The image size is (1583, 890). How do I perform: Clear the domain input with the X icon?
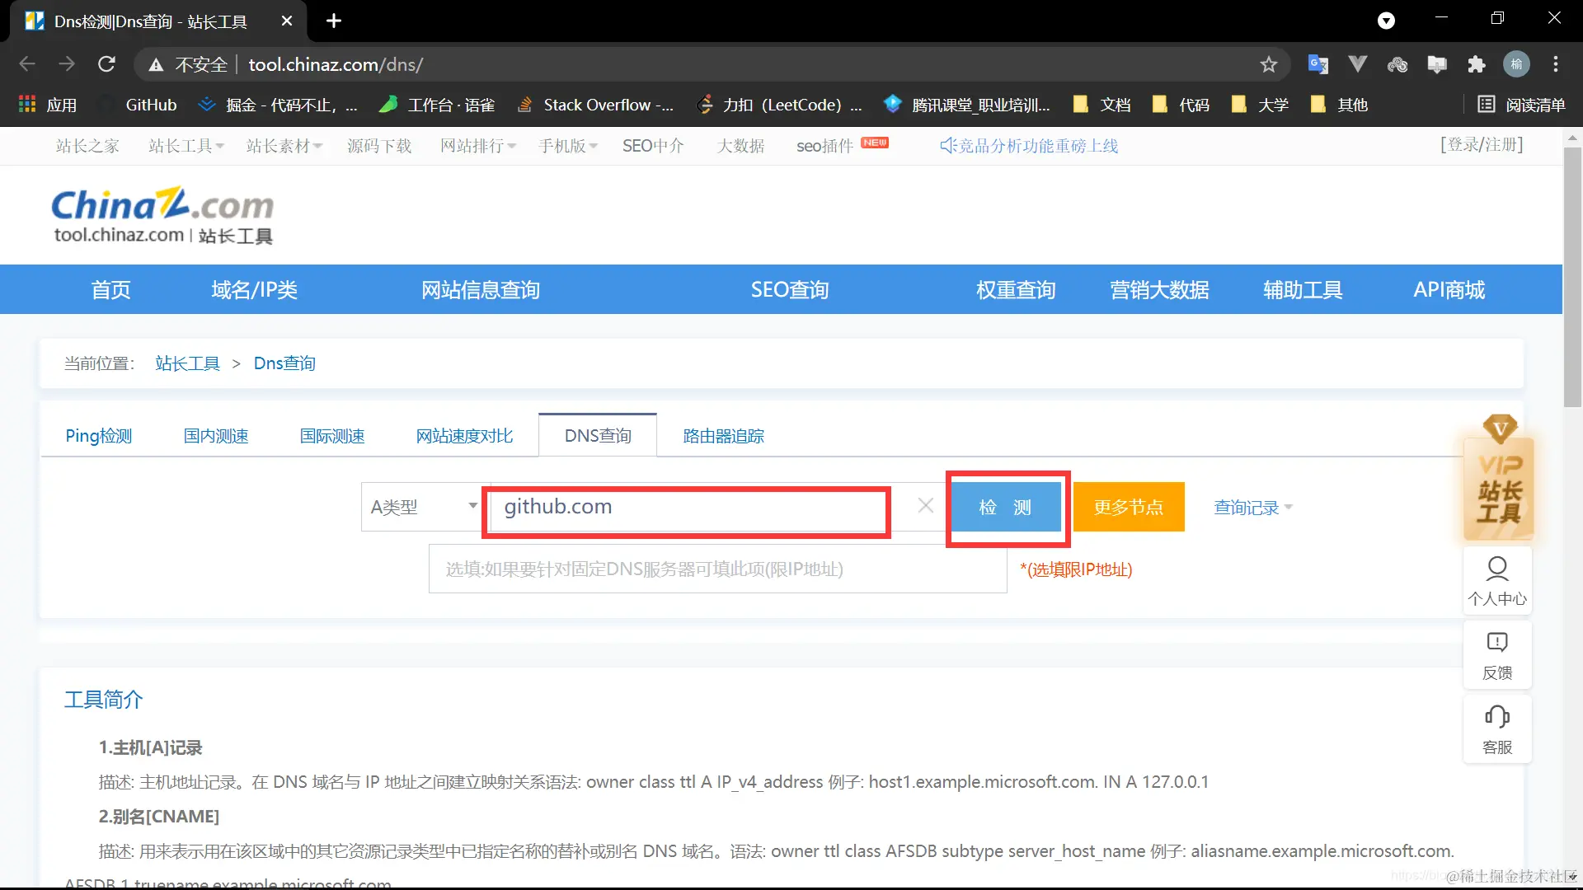(x=925, y=505)
